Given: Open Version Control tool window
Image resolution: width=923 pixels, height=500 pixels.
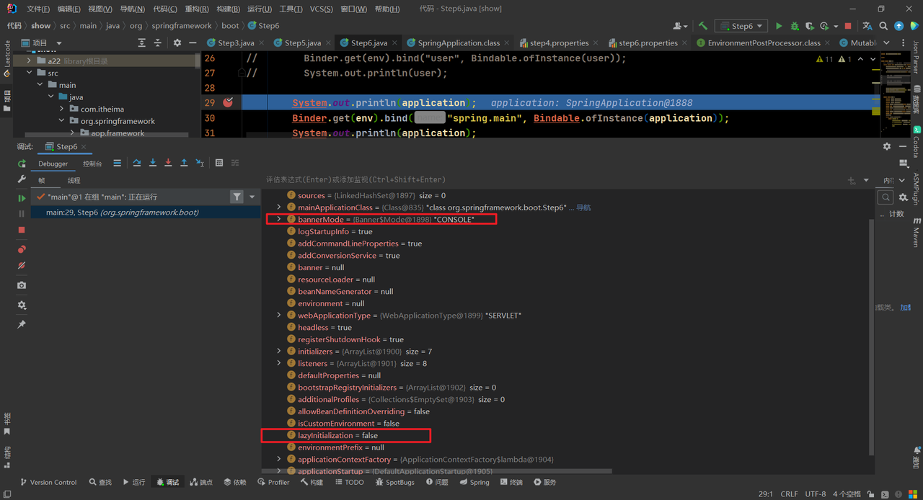Looking at the screenshot, I should click(48, 482).
